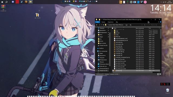
Task: Open the Вид ribbon tab
Action: [117, 22]
